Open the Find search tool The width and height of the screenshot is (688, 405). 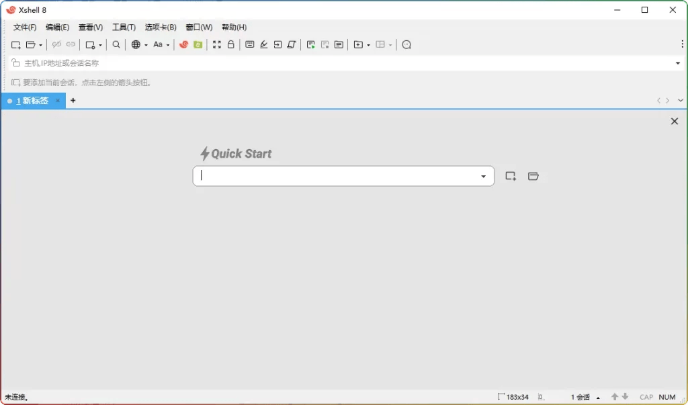[114, 44]
